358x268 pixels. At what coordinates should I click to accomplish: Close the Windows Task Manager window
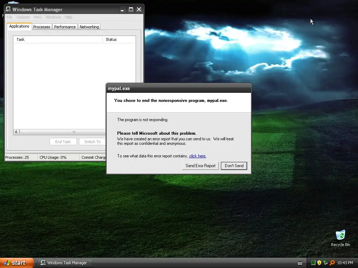139,9
